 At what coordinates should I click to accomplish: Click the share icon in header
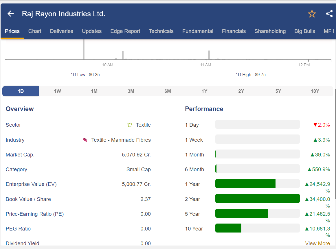(329, 14)
